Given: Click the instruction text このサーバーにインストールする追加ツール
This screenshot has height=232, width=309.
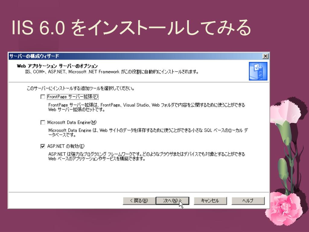Looking at the screenshot, I should click(x=81, y=89).
